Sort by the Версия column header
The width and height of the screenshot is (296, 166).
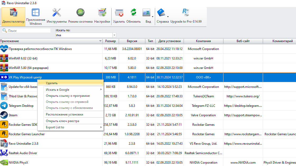(x=132, y=41)
